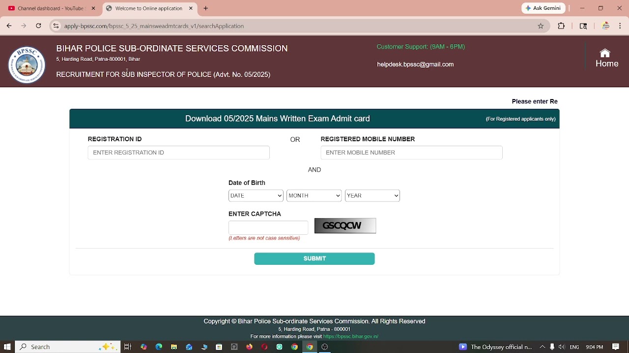Open site information icon in address bar
This screenshot has width=629, height=353.
tap(56, 26)
